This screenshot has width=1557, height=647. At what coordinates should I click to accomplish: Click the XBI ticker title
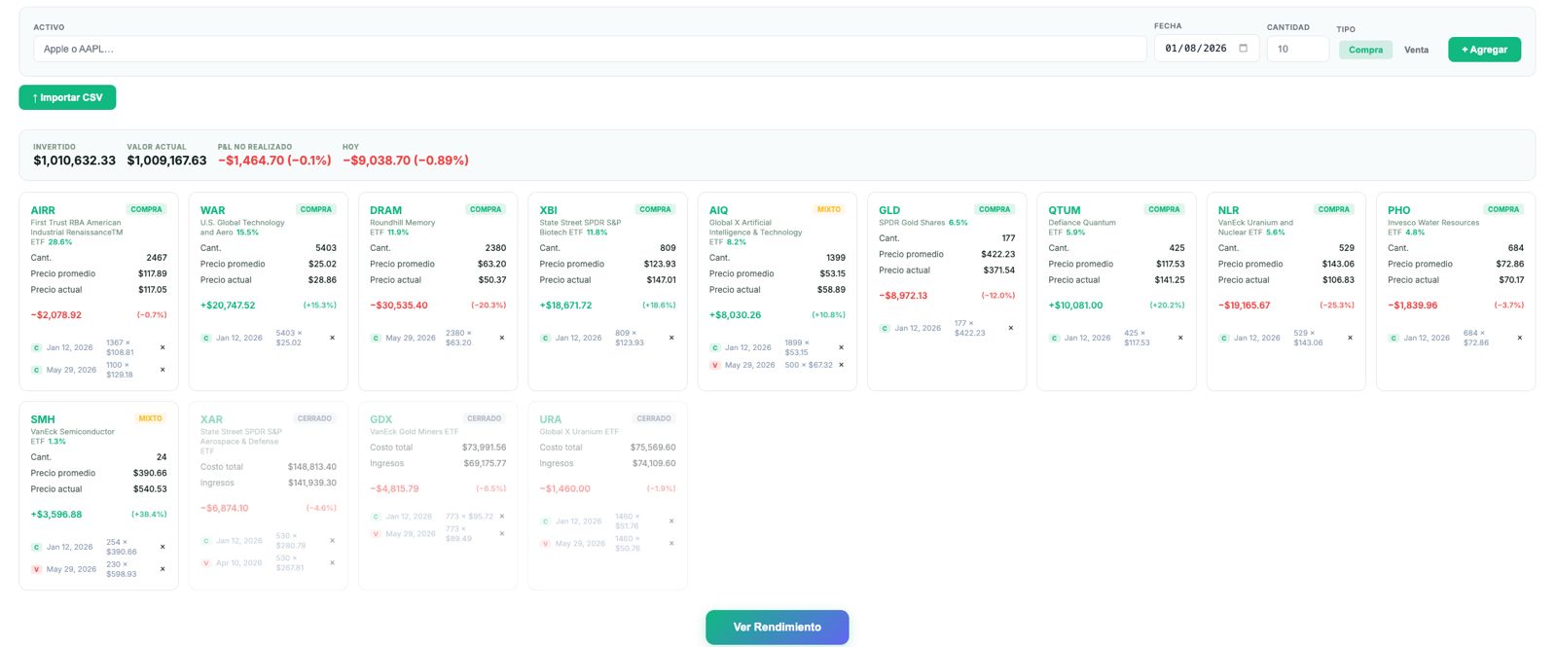548,210
